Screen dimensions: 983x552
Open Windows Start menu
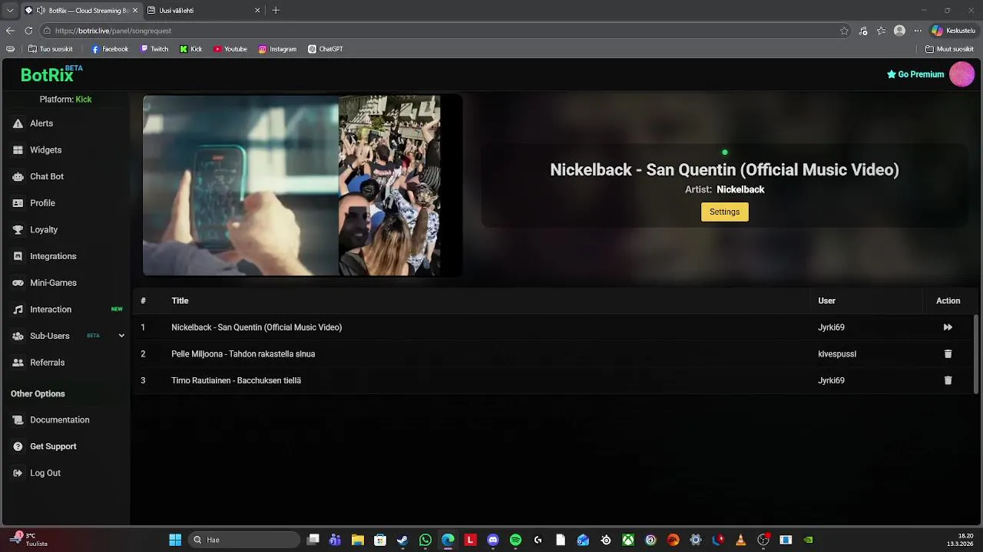175,540
